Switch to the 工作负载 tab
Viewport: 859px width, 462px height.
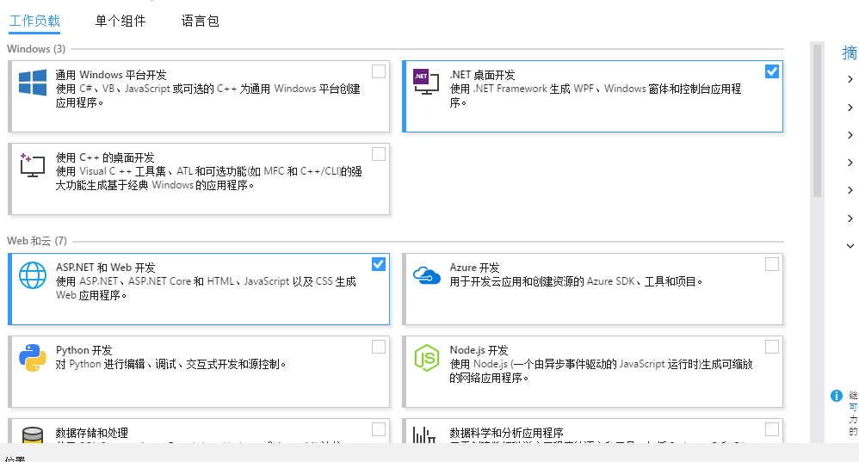[34, 21]
